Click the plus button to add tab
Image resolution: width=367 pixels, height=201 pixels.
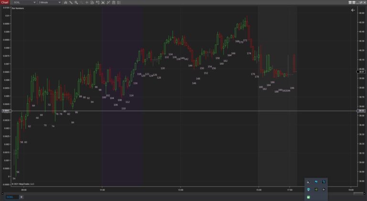(21, 197)
